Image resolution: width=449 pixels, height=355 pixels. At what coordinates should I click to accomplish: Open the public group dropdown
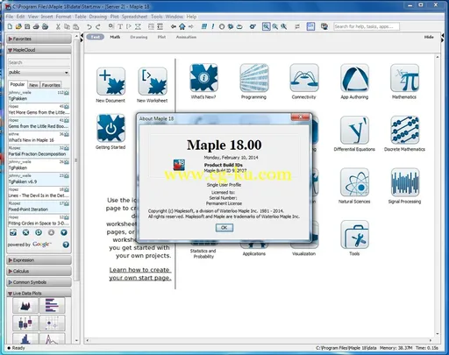pos(39,72)
